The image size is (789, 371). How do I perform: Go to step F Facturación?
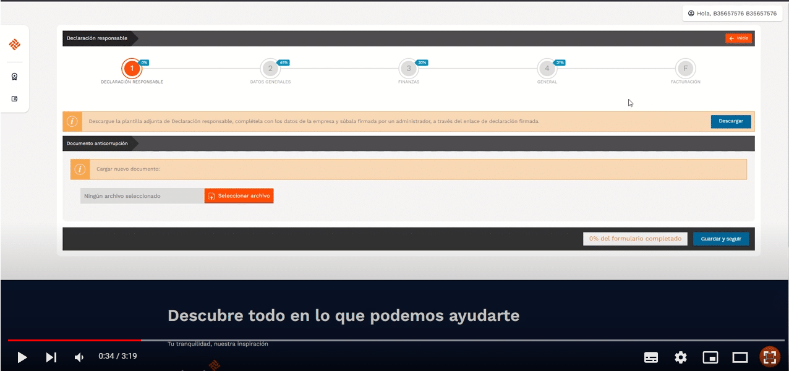click(685, 69)
